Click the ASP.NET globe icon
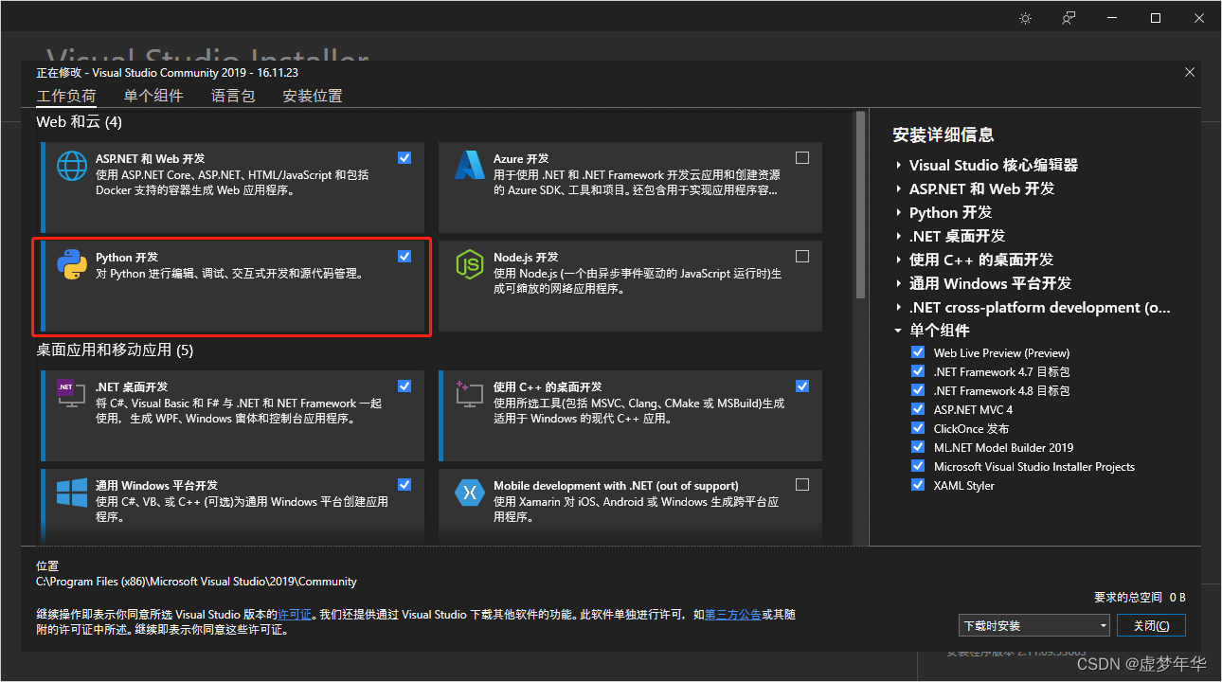This screenshot has width=1222, height=682. click(x=72, y=166)
